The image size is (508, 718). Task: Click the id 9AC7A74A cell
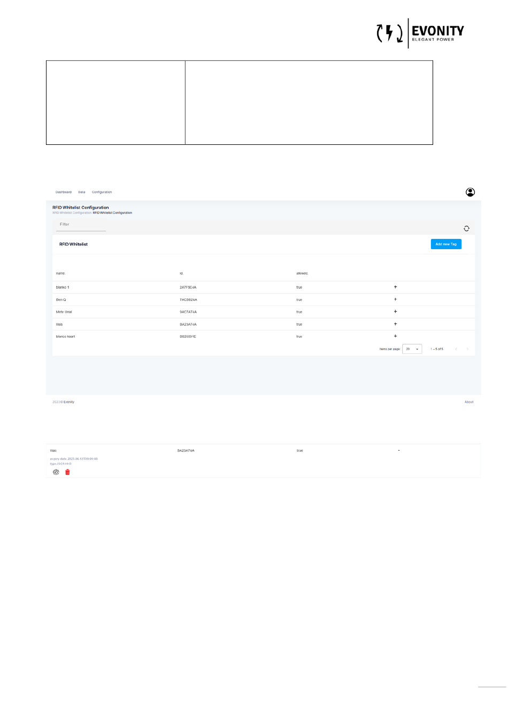coord(188,312)
